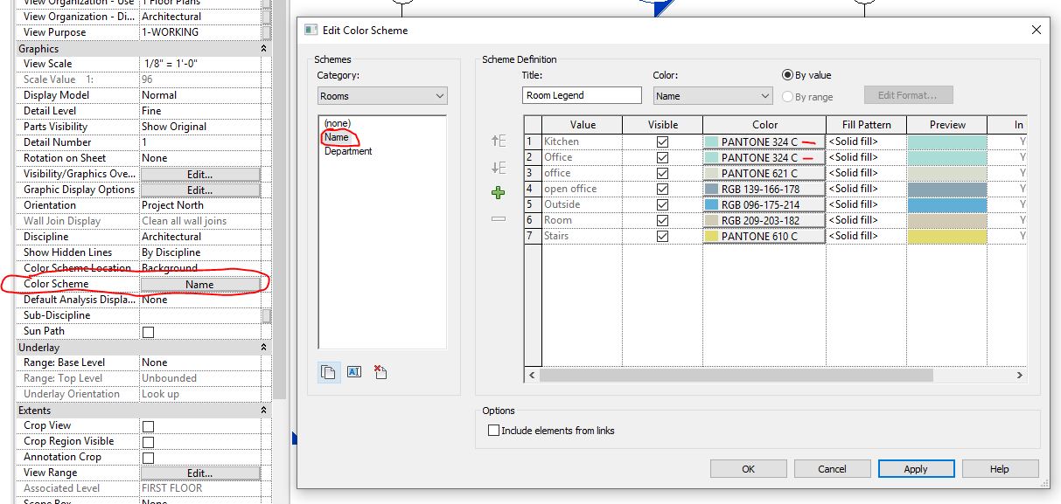Duplicate the selected color scheme
This screenshot has width=1061, height=504.
[x=329, y=372]
